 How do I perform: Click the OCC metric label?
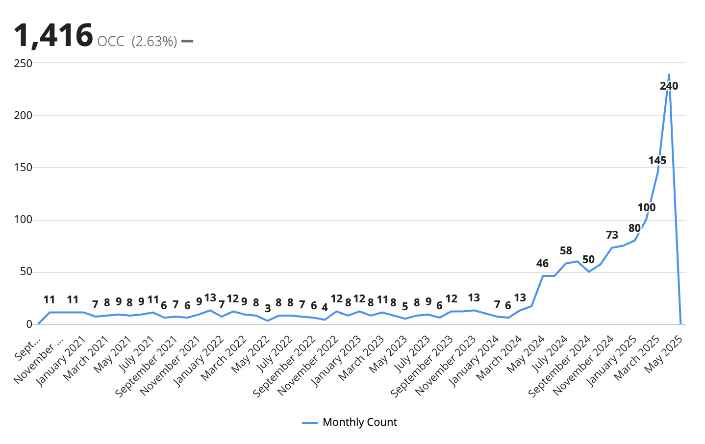point(111,41)
